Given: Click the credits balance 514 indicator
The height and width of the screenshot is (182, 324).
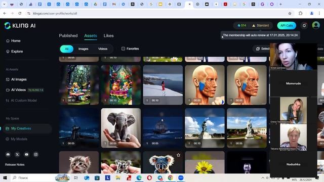Looking at the screenshot, I should [242, 26].
